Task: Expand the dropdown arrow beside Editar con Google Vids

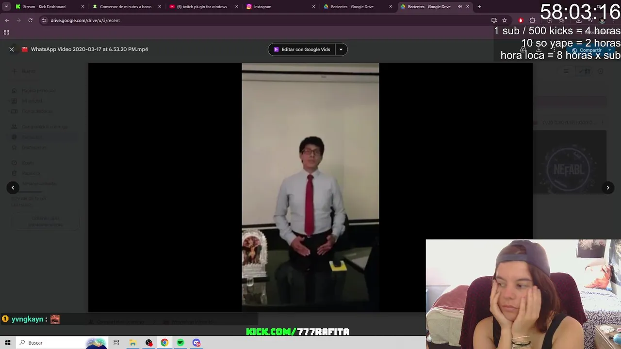Action: coord(341,49)
